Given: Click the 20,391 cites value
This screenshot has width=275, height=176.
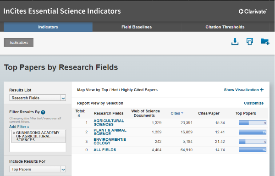Looking at the screenshot, I should pyautogui.click(x=187, y=123).
